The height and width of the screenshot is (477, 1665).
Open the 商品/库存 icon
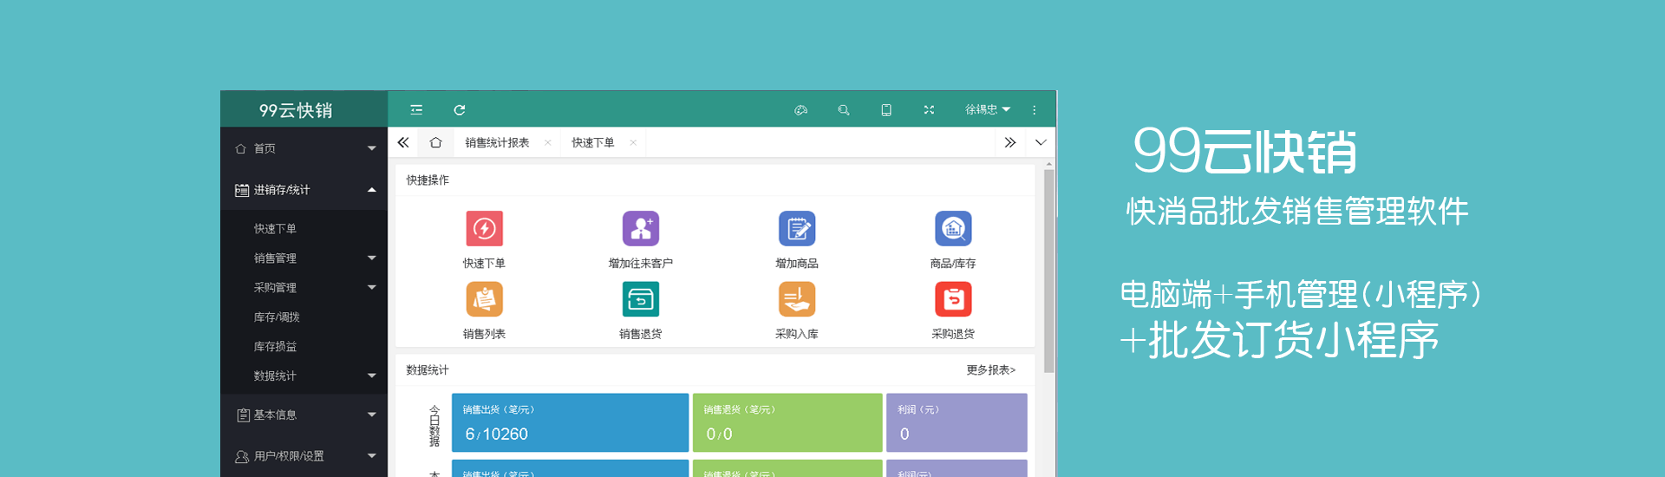tap(953, 229)
